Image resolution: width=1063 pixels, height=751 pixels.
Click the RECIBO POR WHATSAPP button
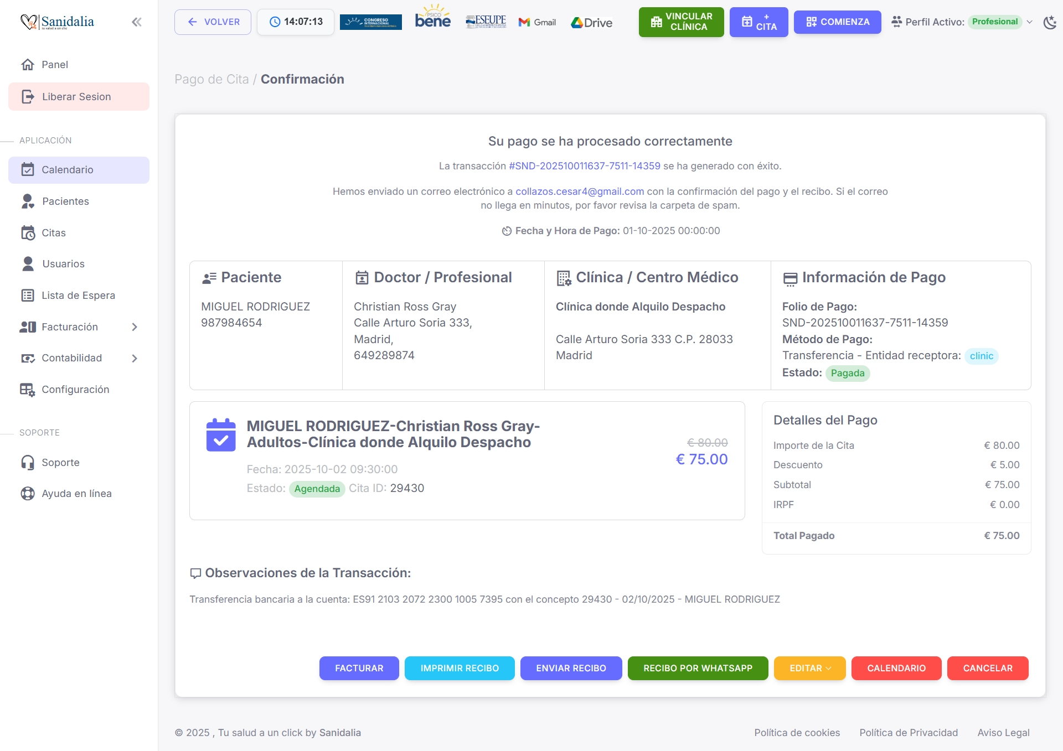point(698,668)
